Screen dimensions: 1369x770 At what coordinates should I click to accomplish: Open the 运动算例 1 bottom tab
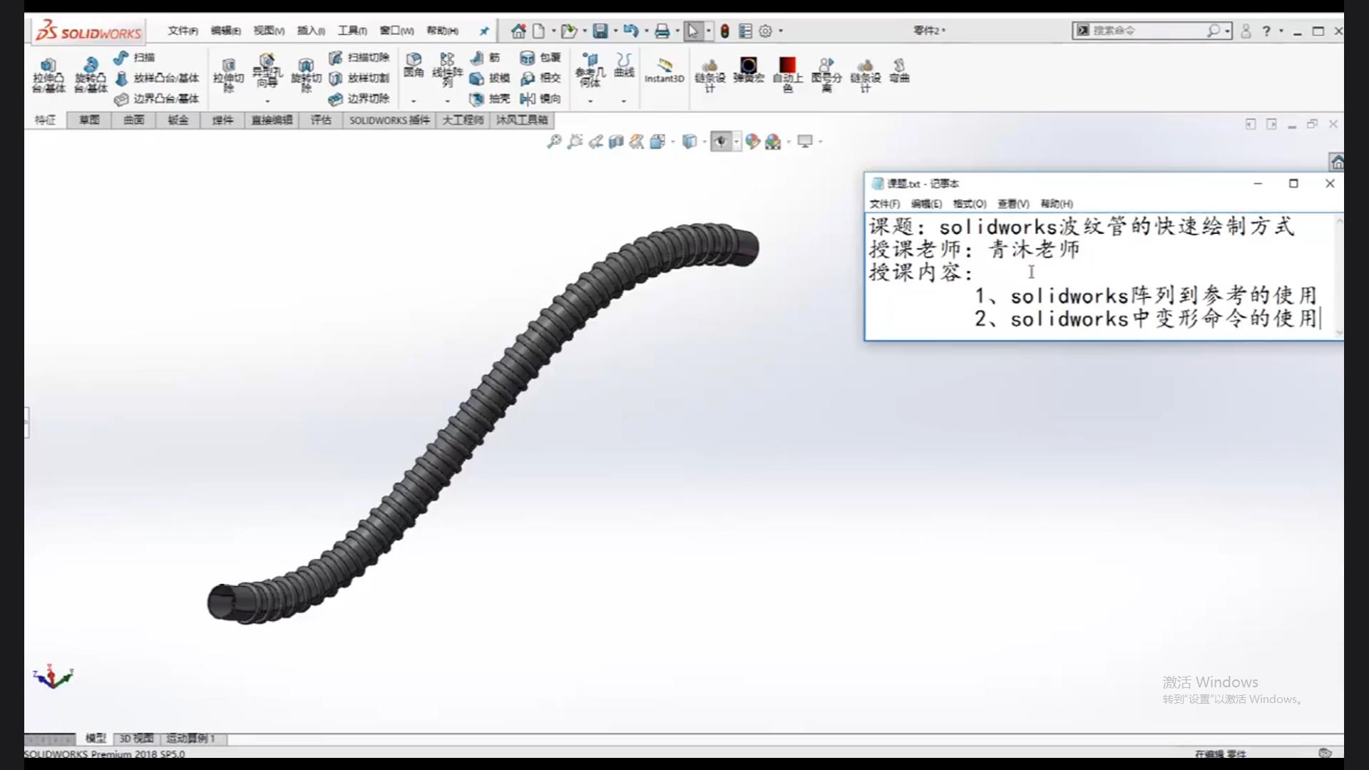coord(190,739)
